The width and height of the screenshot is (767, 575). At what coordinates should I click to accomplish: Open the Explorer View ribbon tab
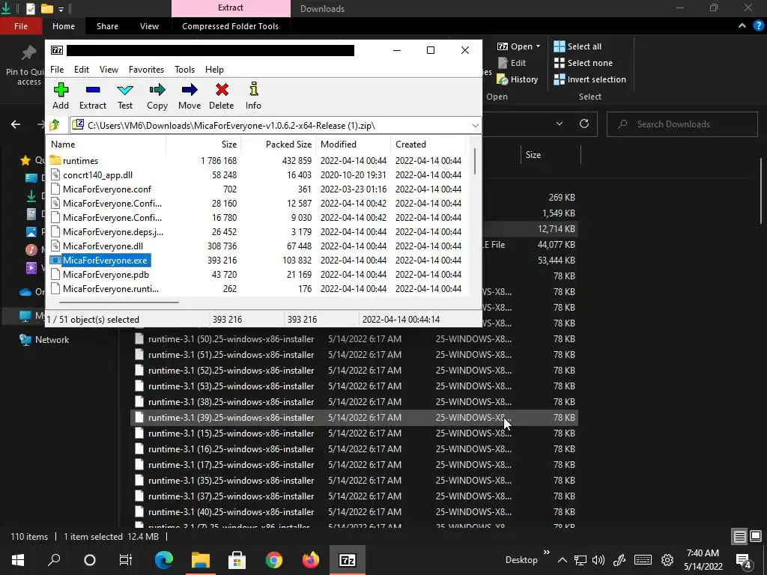coord(149,26)
